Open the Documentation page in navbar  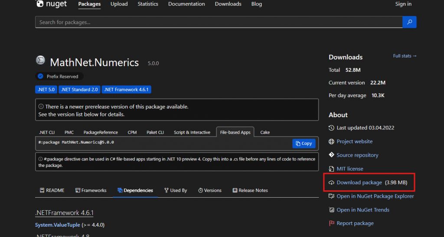[x=186, y=4]
